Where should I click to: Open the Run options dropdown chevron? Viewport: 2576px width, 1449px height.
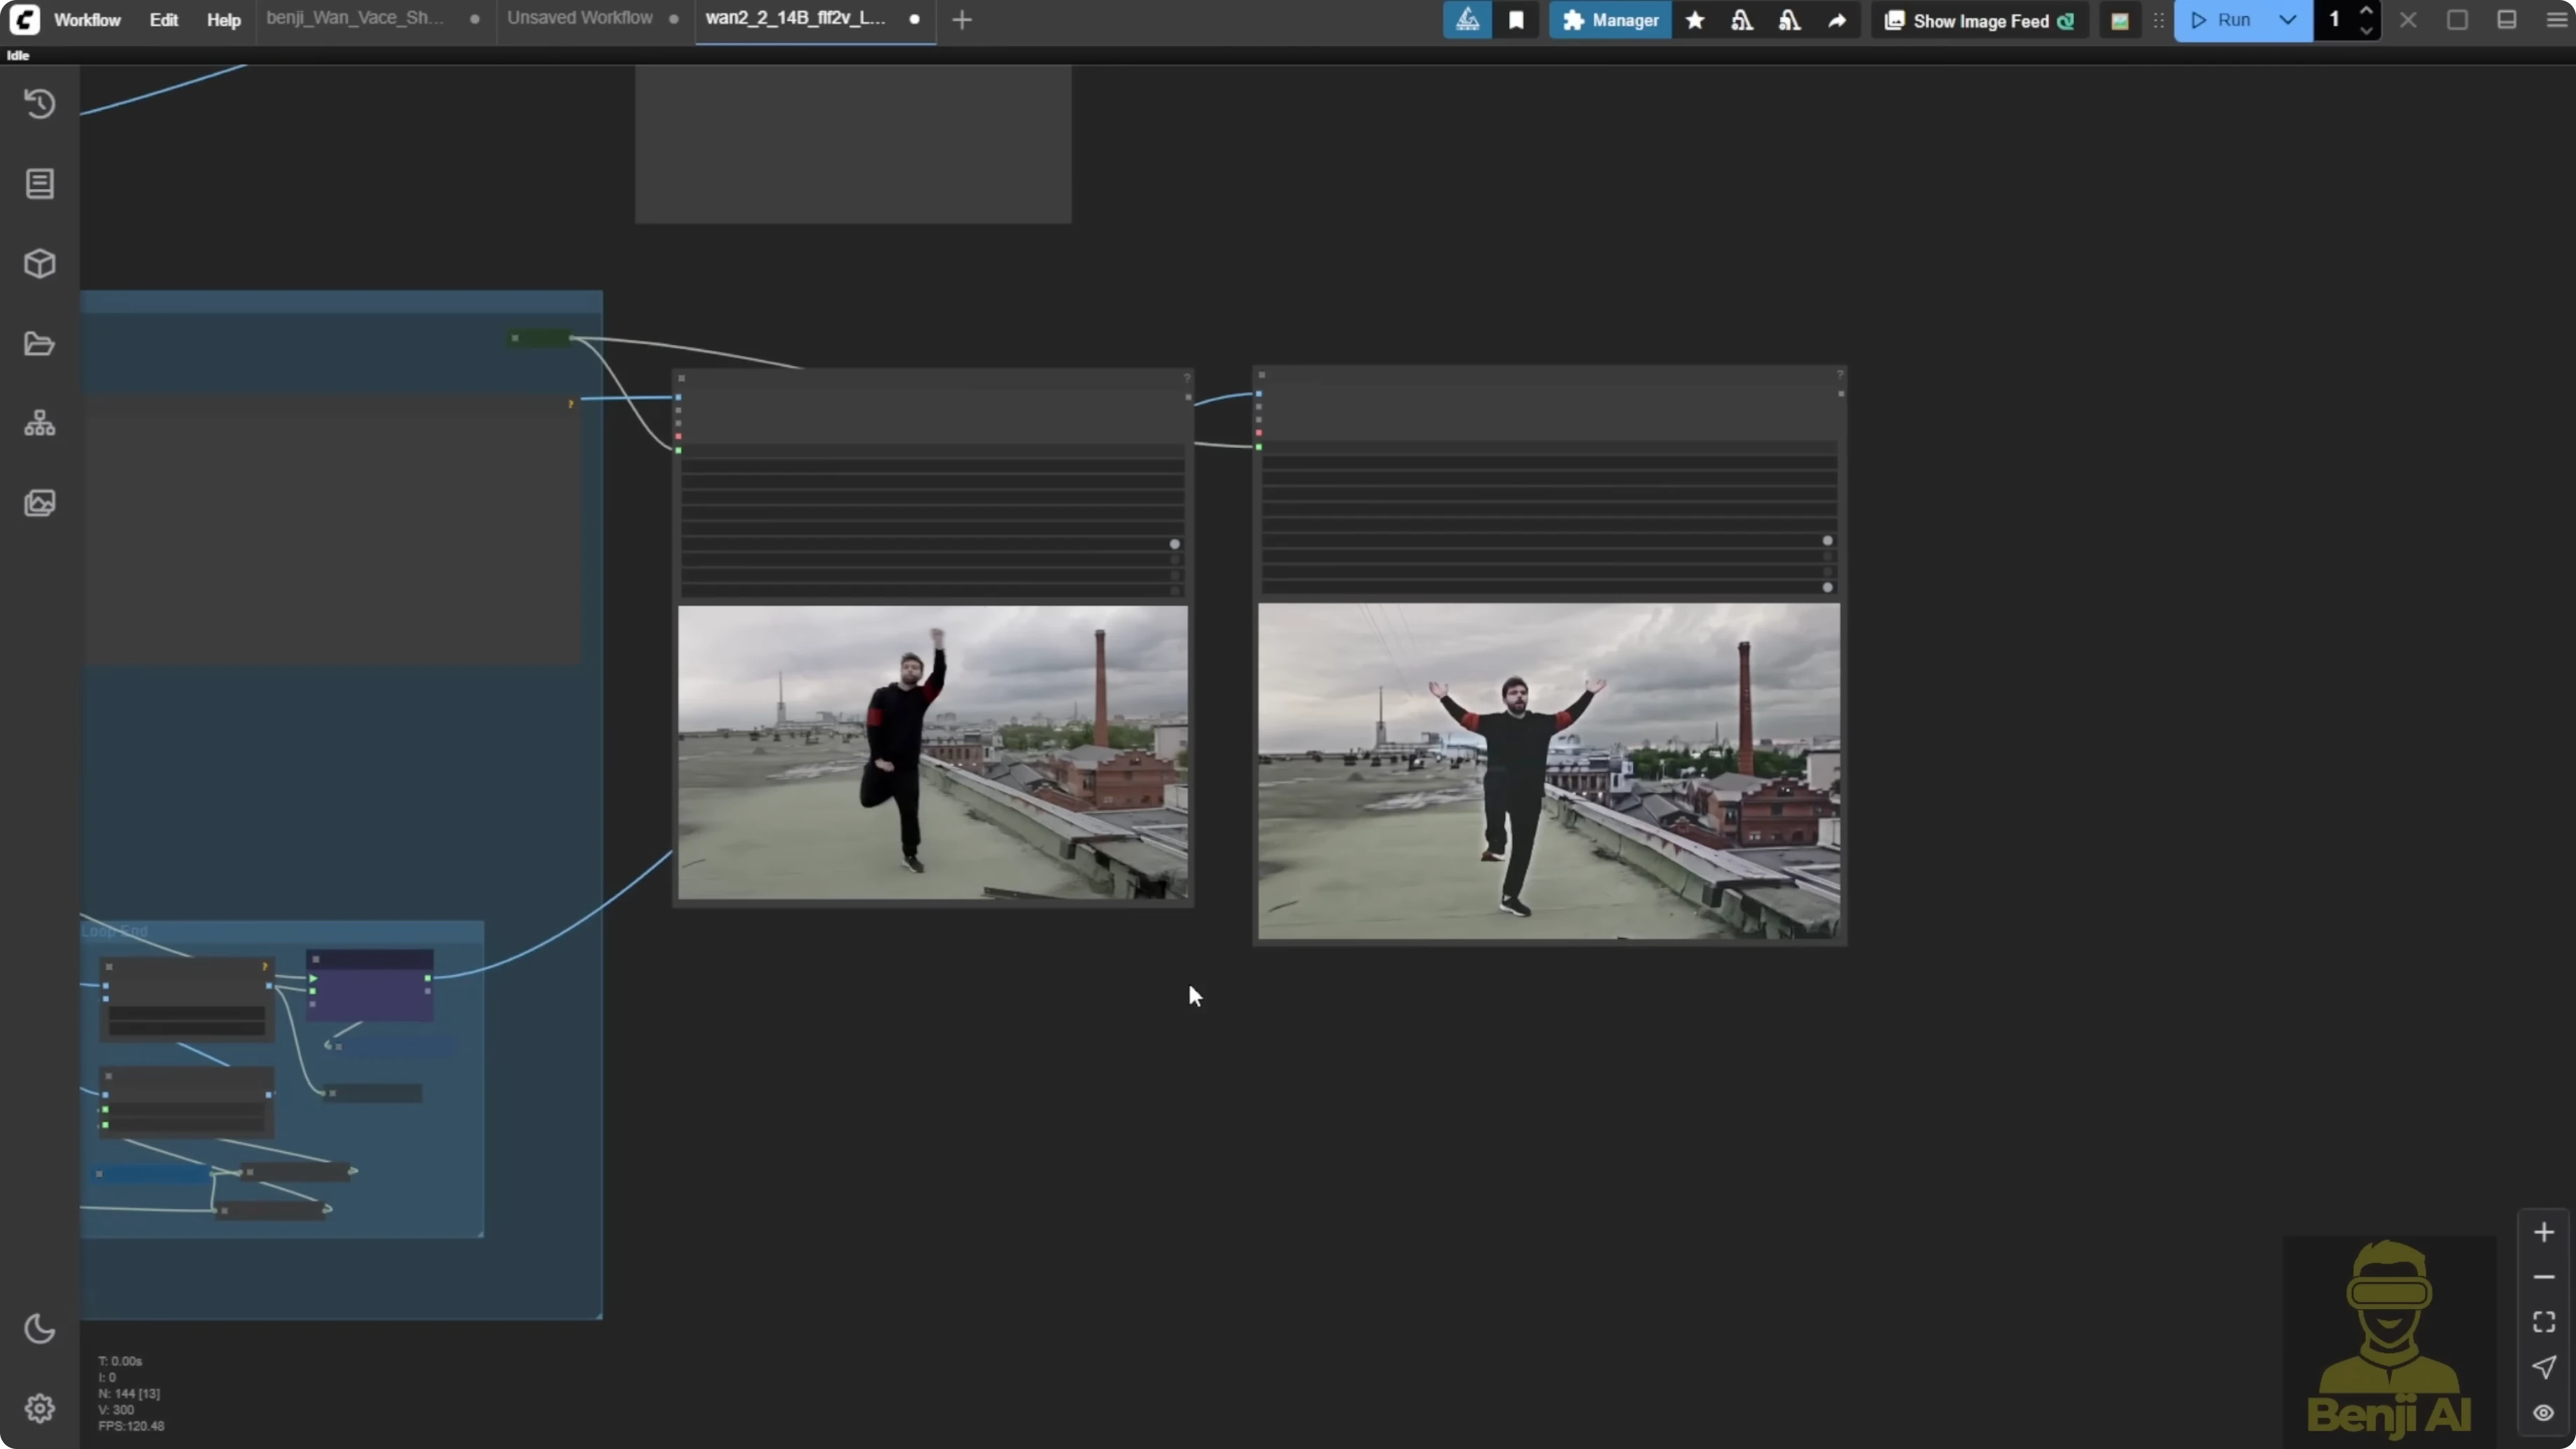click(x=2287, y=20)
